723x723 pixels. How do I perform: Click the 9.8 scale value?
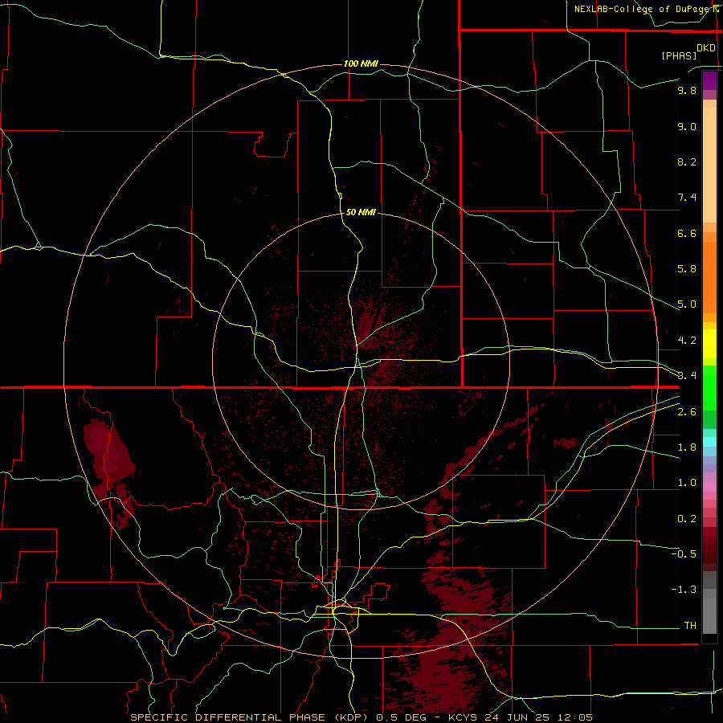pos(687,90)
